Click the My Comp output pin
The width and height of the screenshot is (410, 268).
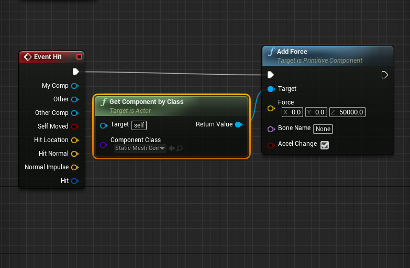click(x=75, y=86)
